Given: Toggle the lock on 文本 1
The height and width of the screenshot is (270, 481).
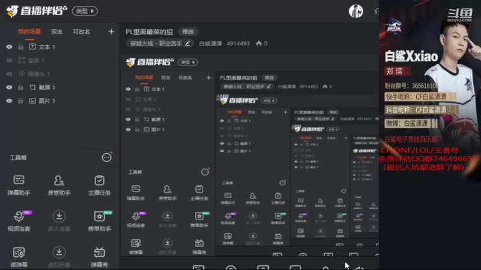Looking at the screenshot, I should 20,47.
